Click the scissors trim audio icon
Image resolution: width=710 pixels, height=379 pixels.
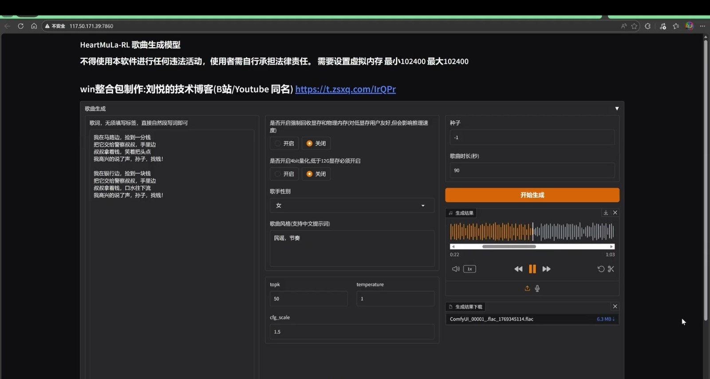click(x=611, y=269)
